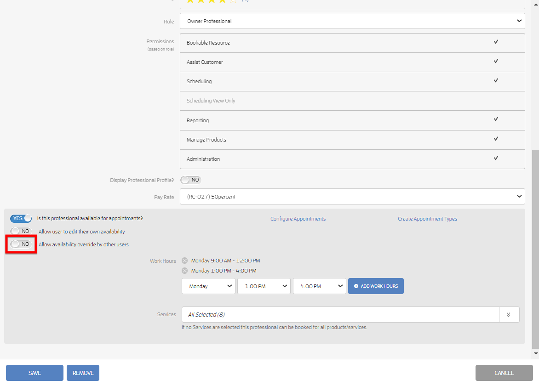Click the Bookable Resource checkmark
The image size is (539, 386).
(496, 42)
